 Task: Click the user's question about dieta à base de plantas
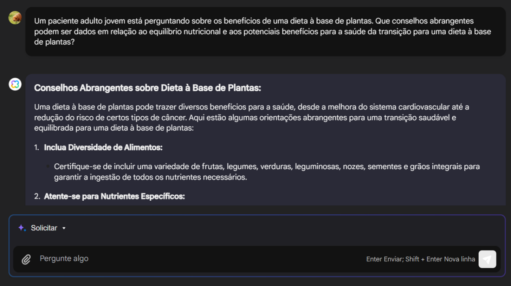click(262, 32)
